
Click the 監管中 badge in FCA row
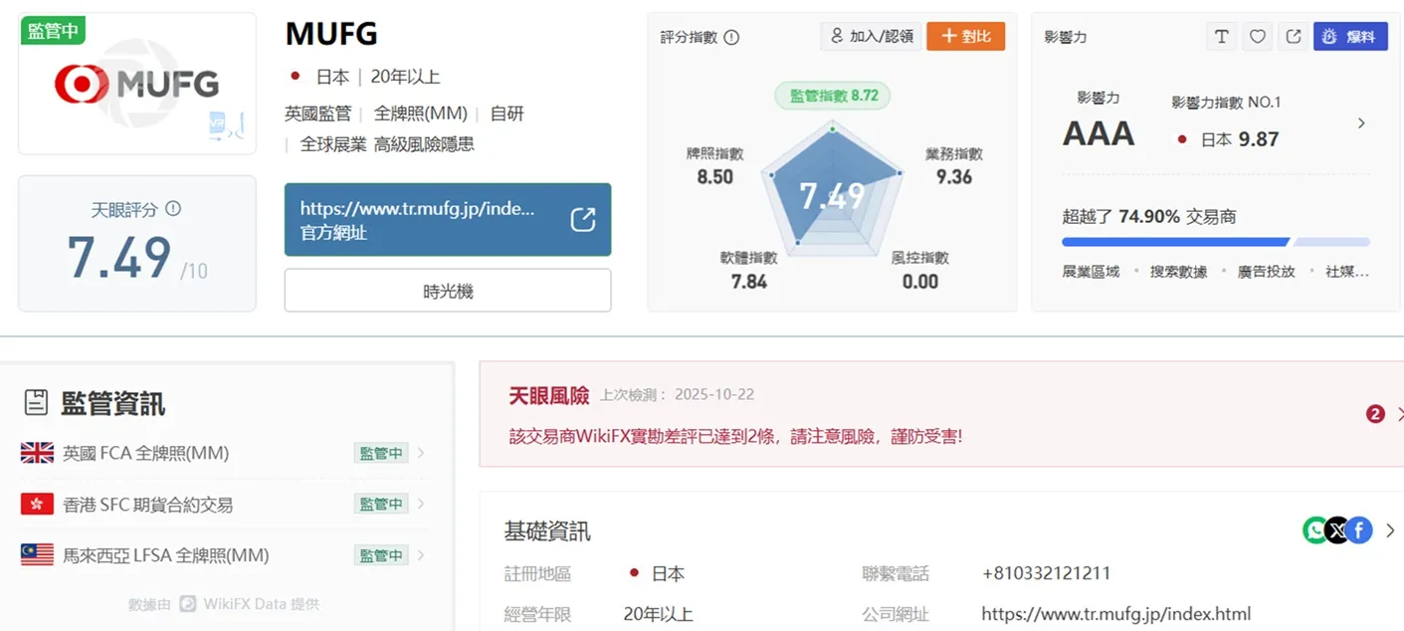tap(381, 453)
